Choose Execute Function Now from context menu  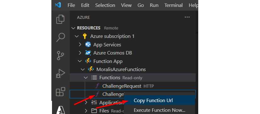coord(159,110)
